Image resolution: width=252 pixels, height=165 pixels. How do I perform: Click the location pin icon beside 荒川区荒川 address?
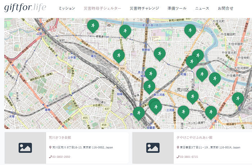coord(50,147)
